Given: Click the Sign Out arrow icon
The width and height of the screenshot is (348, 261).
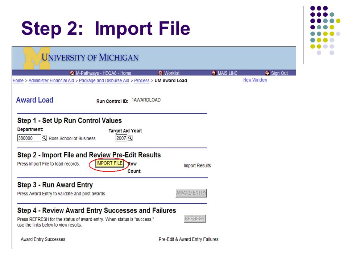Looking at the screenshot, I should pyautogui.click(x=267, y=73).
